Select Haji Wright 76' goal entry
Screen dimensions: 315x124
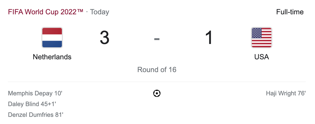coord(286,93)
